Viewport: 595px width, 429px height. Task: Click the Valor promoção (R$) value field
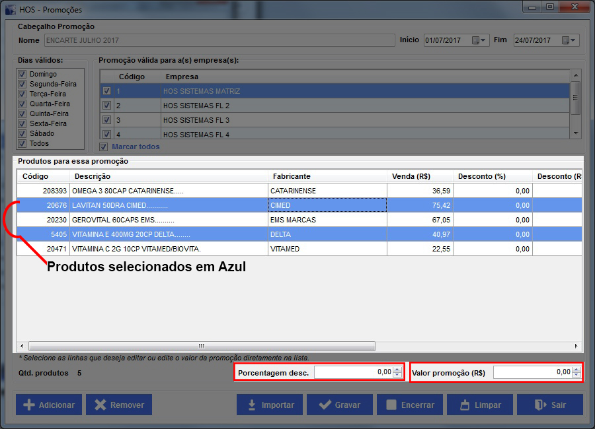532,372
